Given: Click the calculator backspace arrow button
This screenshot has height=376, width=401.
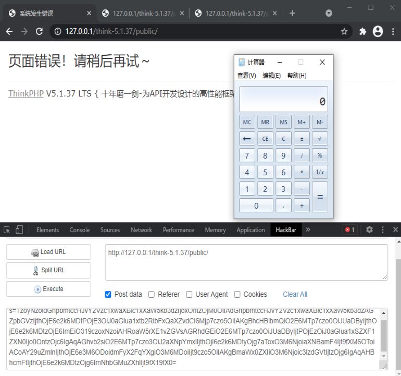Looking at the screenshot, I should pos(247,139).
